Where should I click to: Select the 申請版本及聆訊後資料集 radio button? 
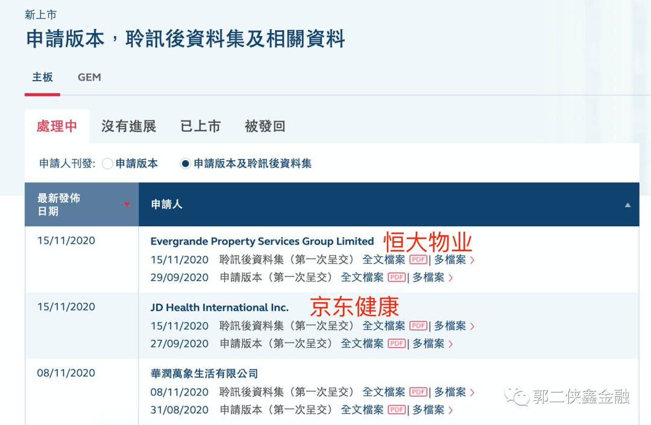point(186,164)
